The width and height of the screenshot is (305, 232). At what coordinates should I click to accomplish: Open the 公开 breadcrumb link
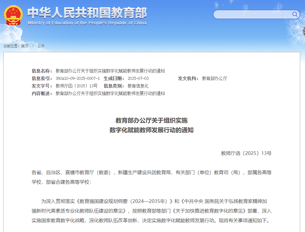pos(41,46)
